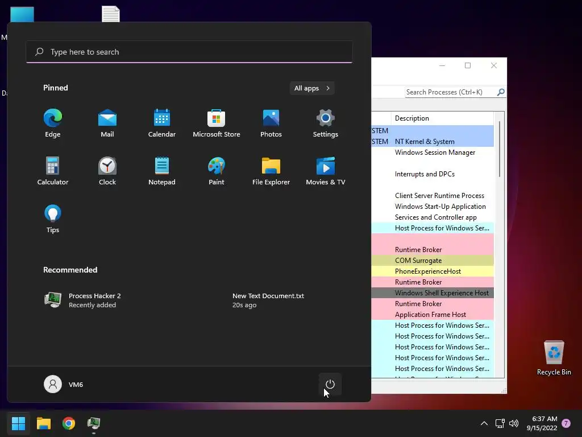Click the Process Hacker vertical scrollbar
The image size is (582, 437).
pos(499,149)
